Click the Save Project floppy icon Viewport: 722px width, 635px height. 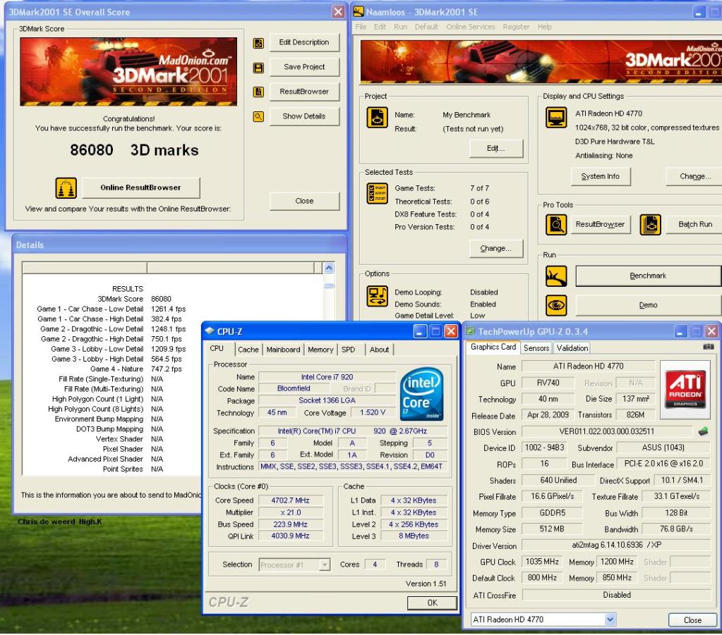258,68
